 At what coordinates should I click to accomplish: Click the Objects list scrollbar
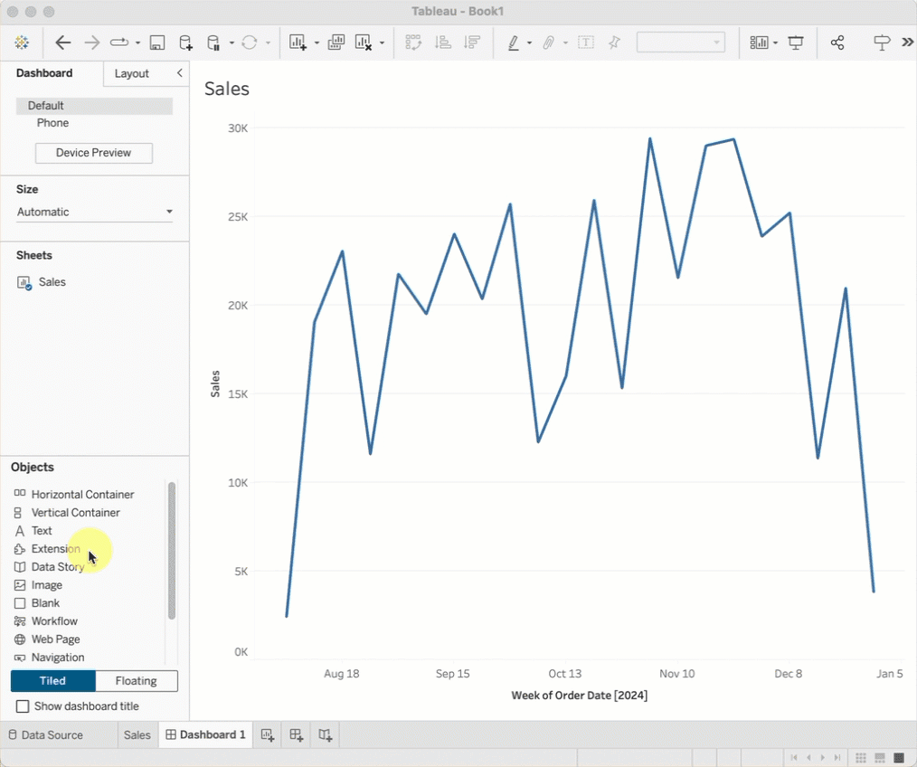[x=171, y=550]
